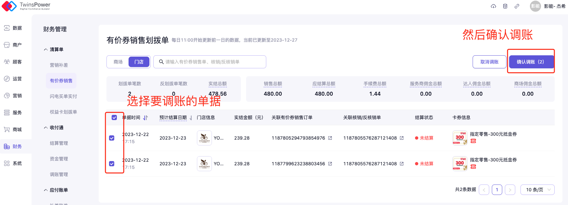
Task: Click the 确认调账 (2) button
Action: [531, 62]
